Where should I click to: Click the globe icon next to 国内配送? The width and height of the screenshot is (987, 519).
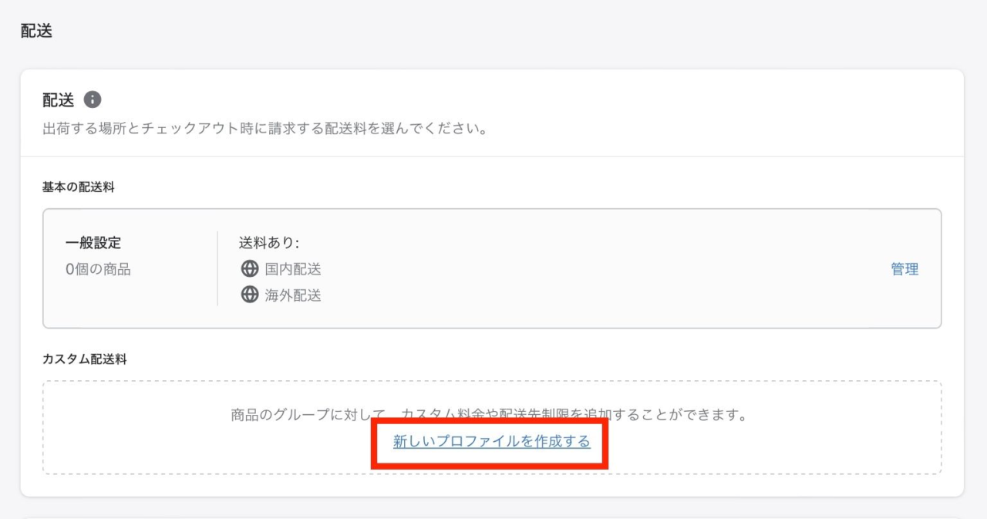click(x=249, y=269)
